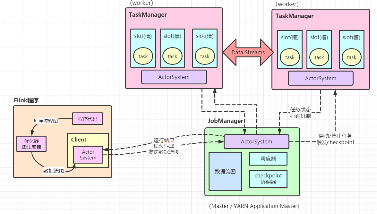Select the Master / YARN Application Master caption

pos(254,206)
